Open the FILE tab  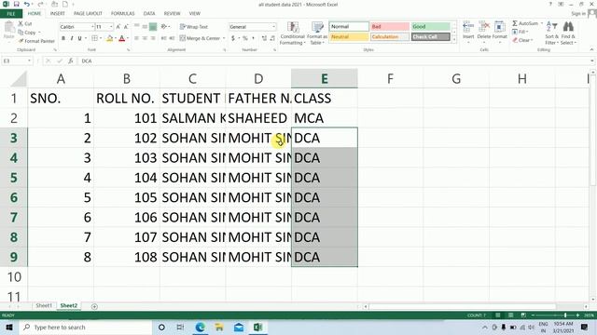(11, 14)
